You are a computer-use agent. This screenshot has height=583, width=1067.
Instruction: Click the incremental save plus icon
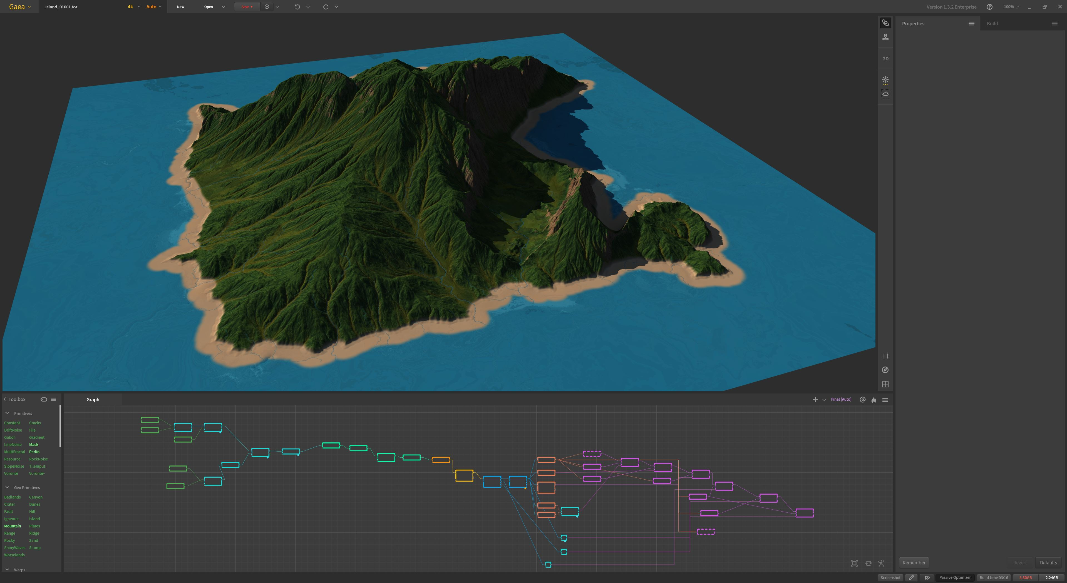267,7
